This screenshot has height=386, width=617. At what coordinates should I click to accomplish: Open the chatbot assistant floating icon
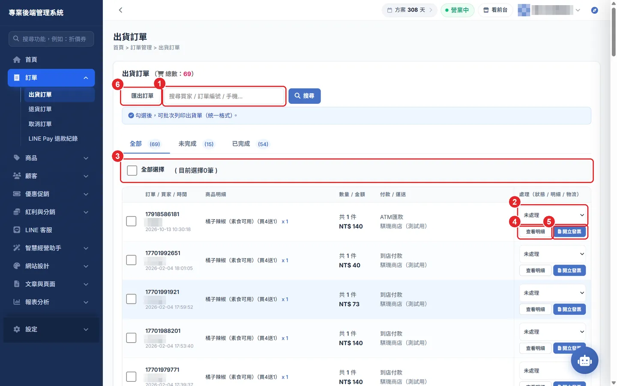584,360
